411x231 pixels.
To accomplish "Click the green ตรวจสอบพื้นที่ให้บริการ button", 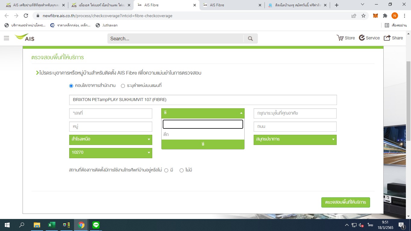I will point(346,202).
